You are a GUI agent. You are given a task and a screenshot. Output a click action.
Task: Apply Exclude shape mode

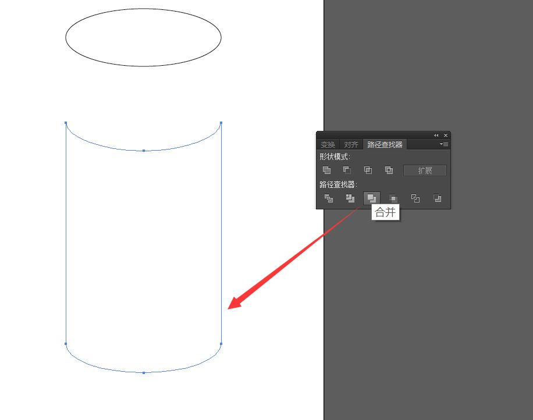389,170
